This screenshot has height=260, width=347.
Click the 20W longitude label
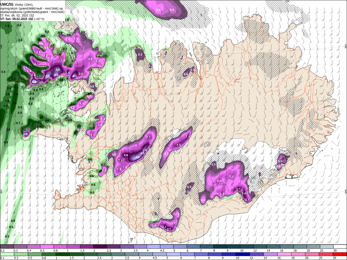[x=144, y=1]
